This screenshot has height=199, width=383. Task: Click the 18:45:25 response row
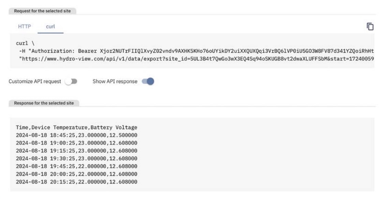coord(76,135)
